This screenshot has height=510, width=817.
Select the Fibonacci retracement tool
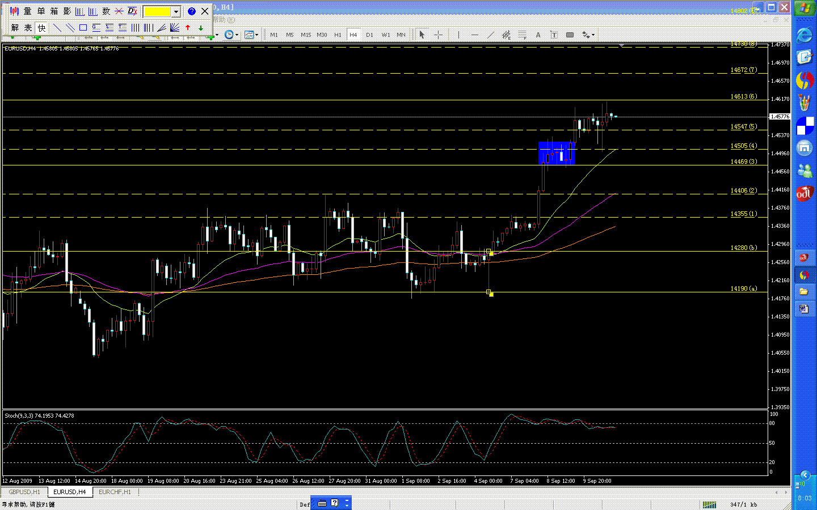click(522, 35)
